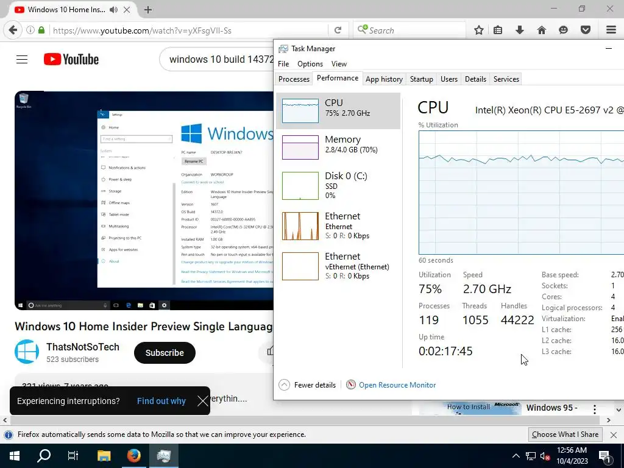
Task: Minimize the Task Manager window
Action: pyautogui.click(x=609, y=49)
